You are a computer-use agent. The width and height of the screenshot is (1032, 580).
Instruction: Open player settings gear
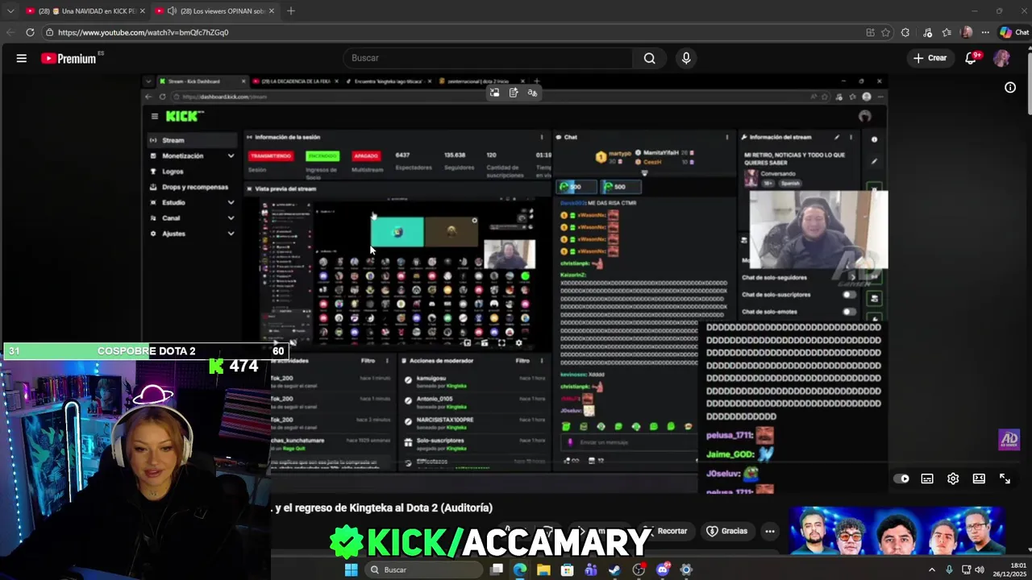click(x=953, y=478)
